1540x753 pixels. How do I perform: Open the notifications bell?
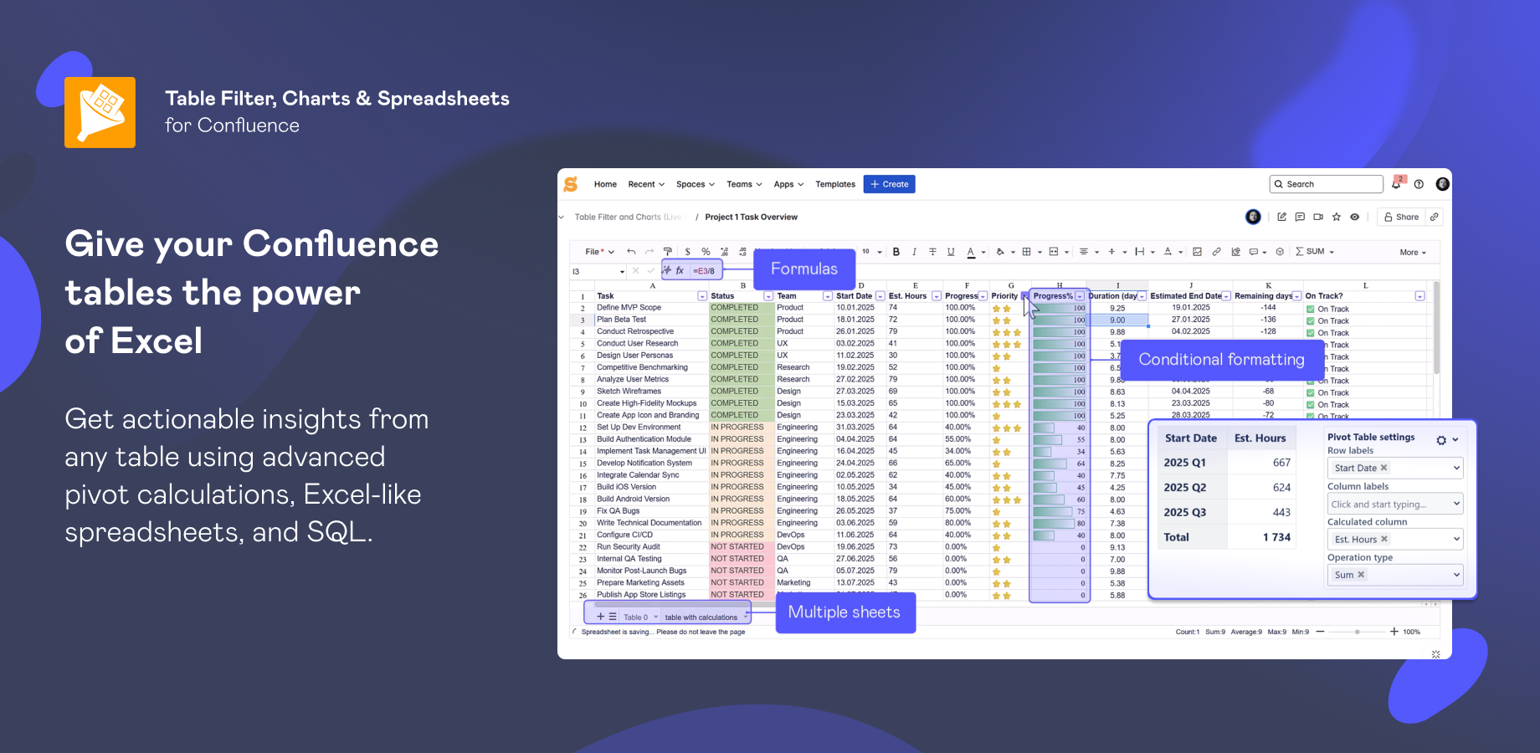[1396, 184]
